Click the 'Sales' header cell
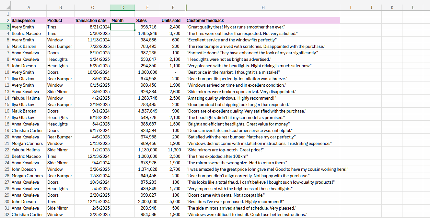 pos(148,20)
